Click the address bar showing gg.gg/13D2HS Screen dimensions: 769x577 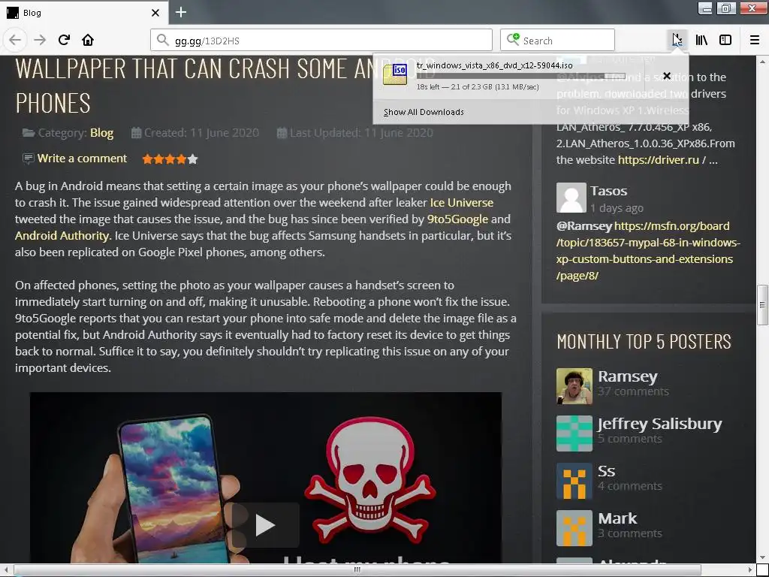pos(321,41)
